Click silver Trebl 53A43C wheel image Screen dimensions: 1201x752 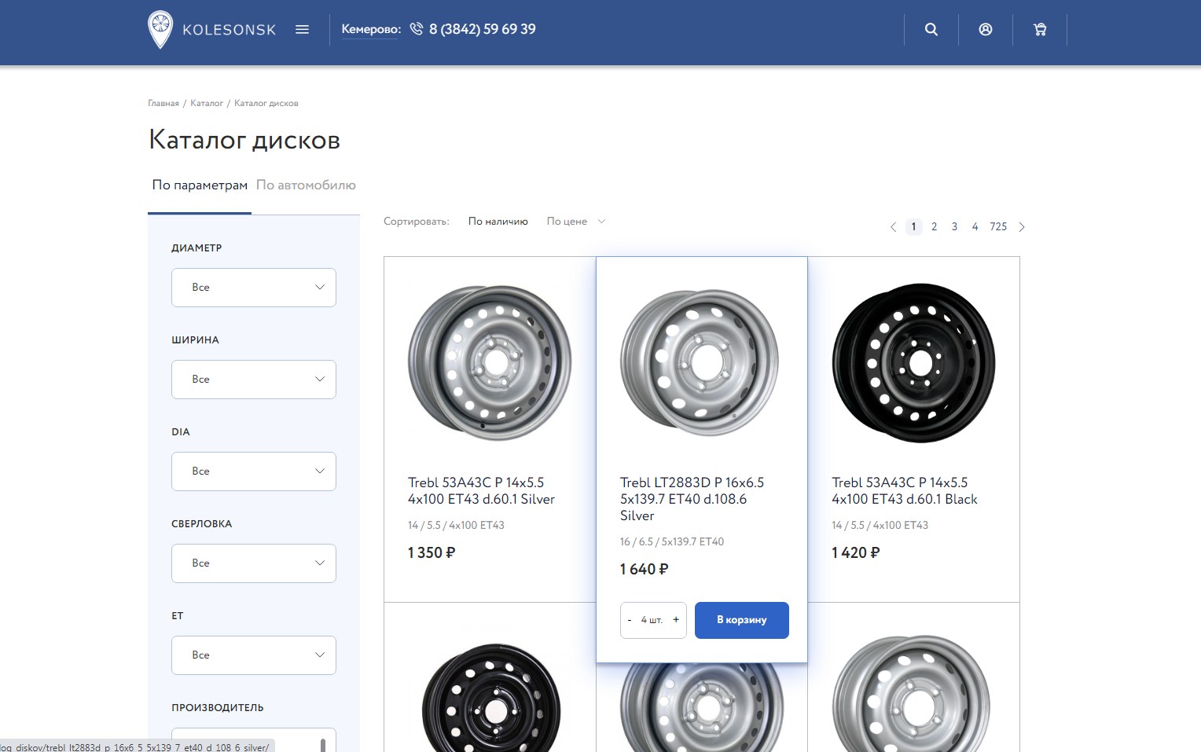tap(490, 363)
